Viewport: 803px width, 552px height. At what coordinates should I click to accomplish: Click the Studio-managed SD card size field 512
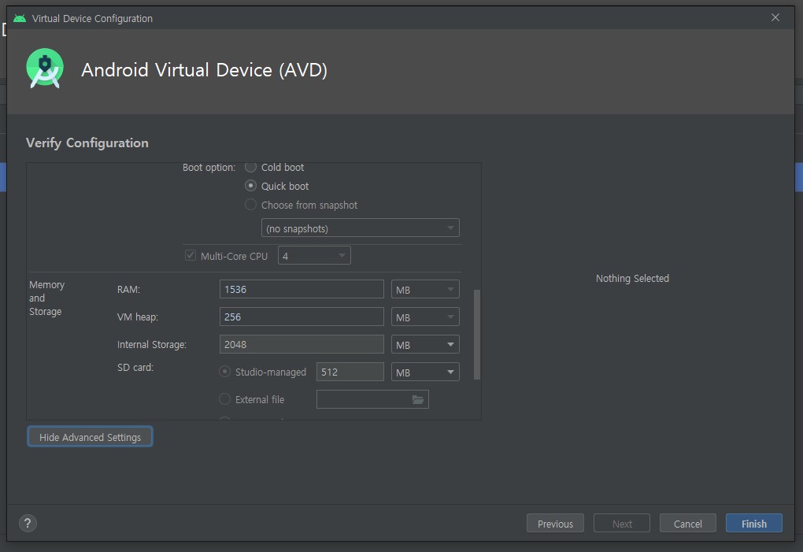coord(350,372)
